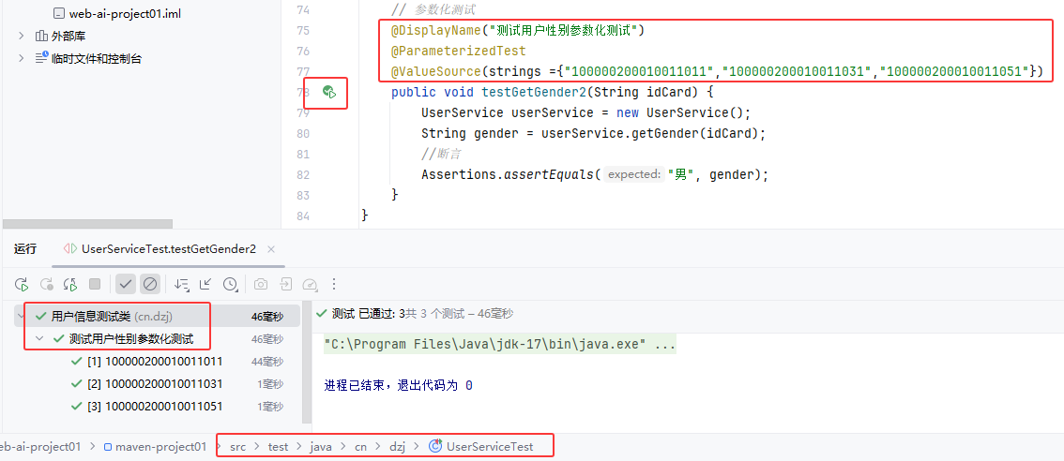
Task: Open the test history clock icon
Action: [230, 284]
